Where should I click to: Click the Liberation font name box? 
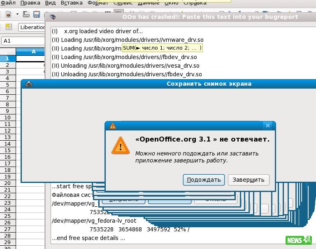pyautogui.click(x=31, y=27)
